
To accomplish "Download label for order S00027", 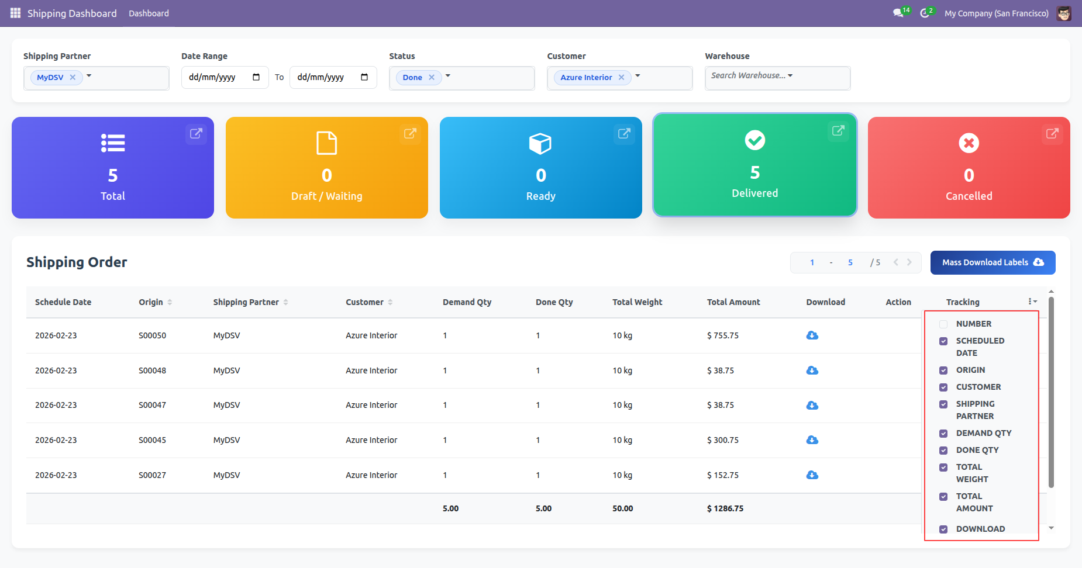I will pyautogui.click(x=812, y=475).
